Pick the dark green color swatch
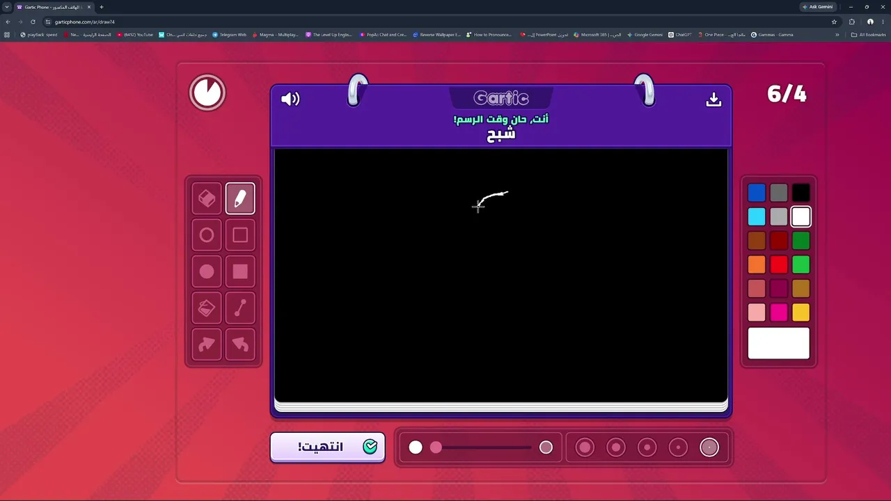The width and height of the screenshot is (891, 501). coord(801,241)
